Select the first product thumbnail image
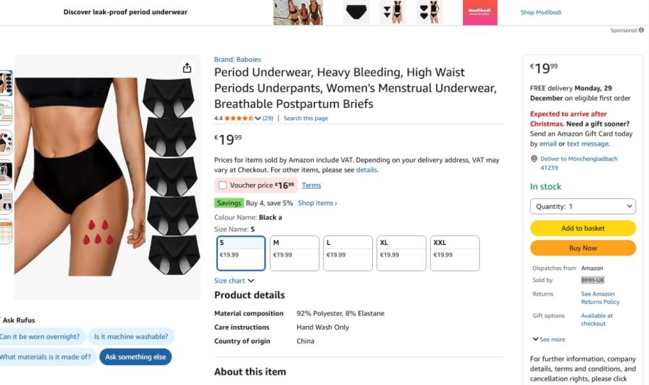Image resolution: width=649 pixels, height=385 pixels. coord(6,83)
